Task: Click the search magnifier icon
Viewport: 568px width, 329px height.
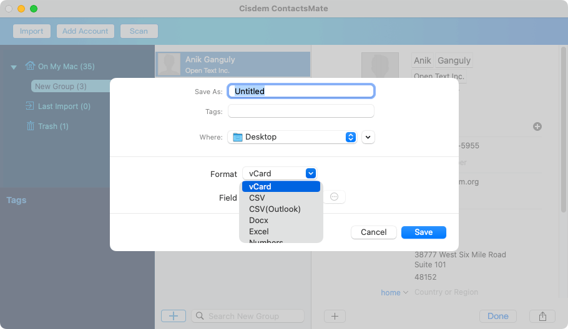Action: (x=200, y=316)
